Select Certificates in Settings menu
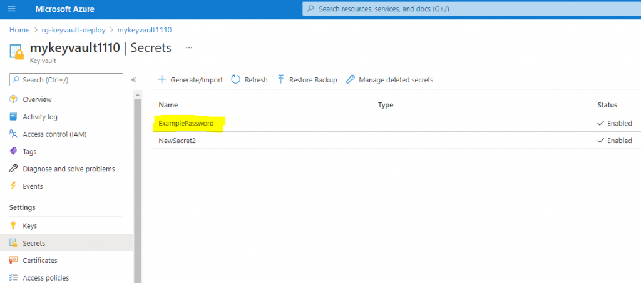This screenshot has height=283, width=641. tap(40, 261)
